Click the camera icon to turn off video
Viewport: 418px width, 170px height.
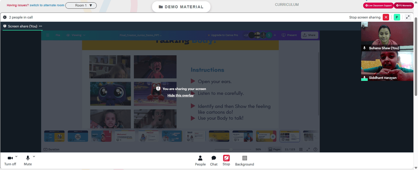(10, 158)
